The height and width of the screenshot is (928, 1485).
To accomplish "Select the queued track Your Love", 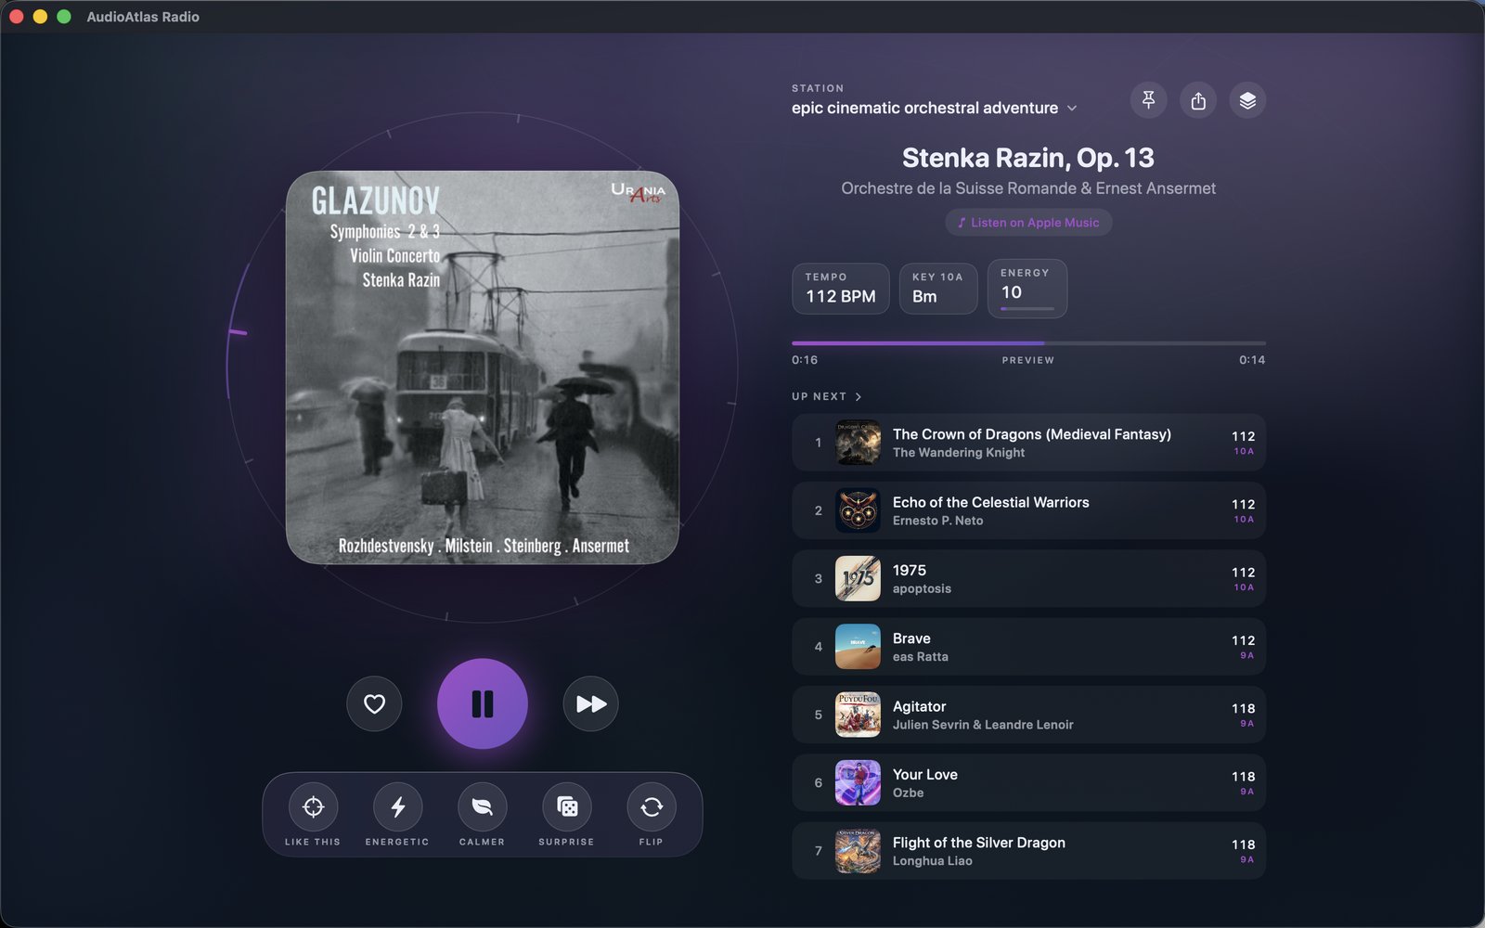I will pyautogui.click(x=1028, y=782).
